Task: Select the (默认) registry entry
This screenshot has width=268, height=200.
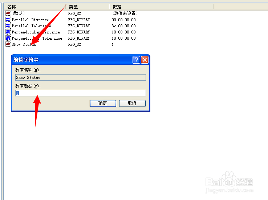Action: [19, 13]
